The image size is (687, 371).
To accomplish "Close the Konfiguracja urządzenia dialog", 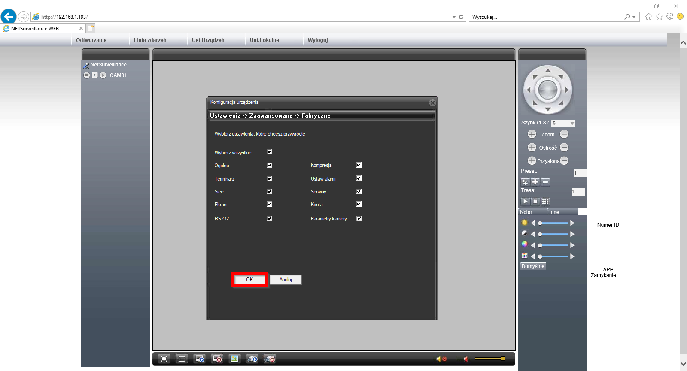I will pos(432,103).
